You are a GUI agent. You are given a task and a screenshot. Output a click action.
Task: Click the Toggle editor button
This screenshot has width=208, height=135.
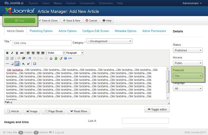pos(157,109)
